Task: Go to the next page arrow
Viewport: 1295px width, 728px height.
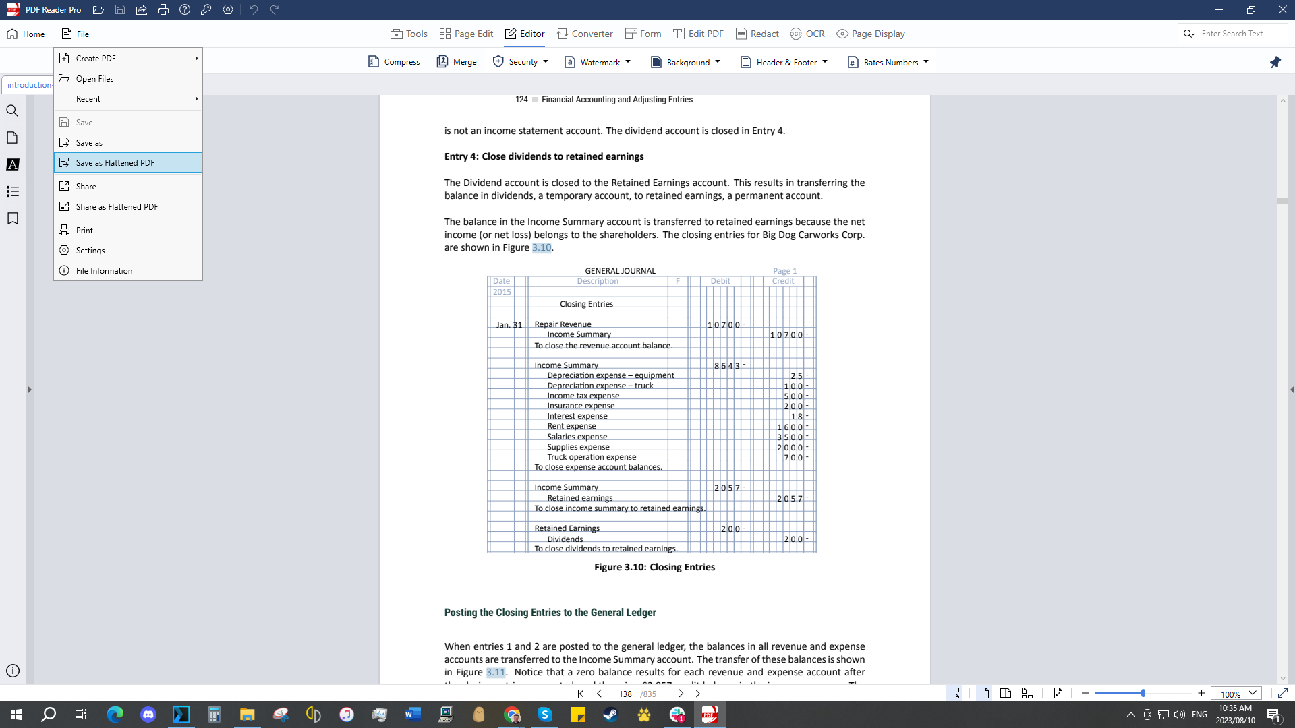Action: pyautogui.click(x=681, y=693)
